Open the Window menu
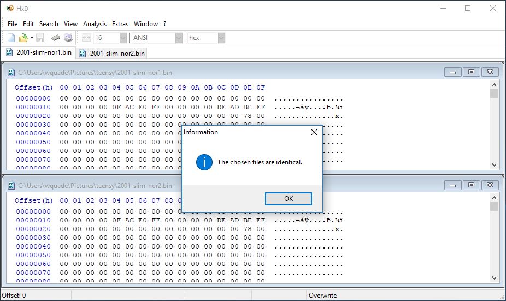This screenshot has height=301, width=506. click(x=146, y=24)
